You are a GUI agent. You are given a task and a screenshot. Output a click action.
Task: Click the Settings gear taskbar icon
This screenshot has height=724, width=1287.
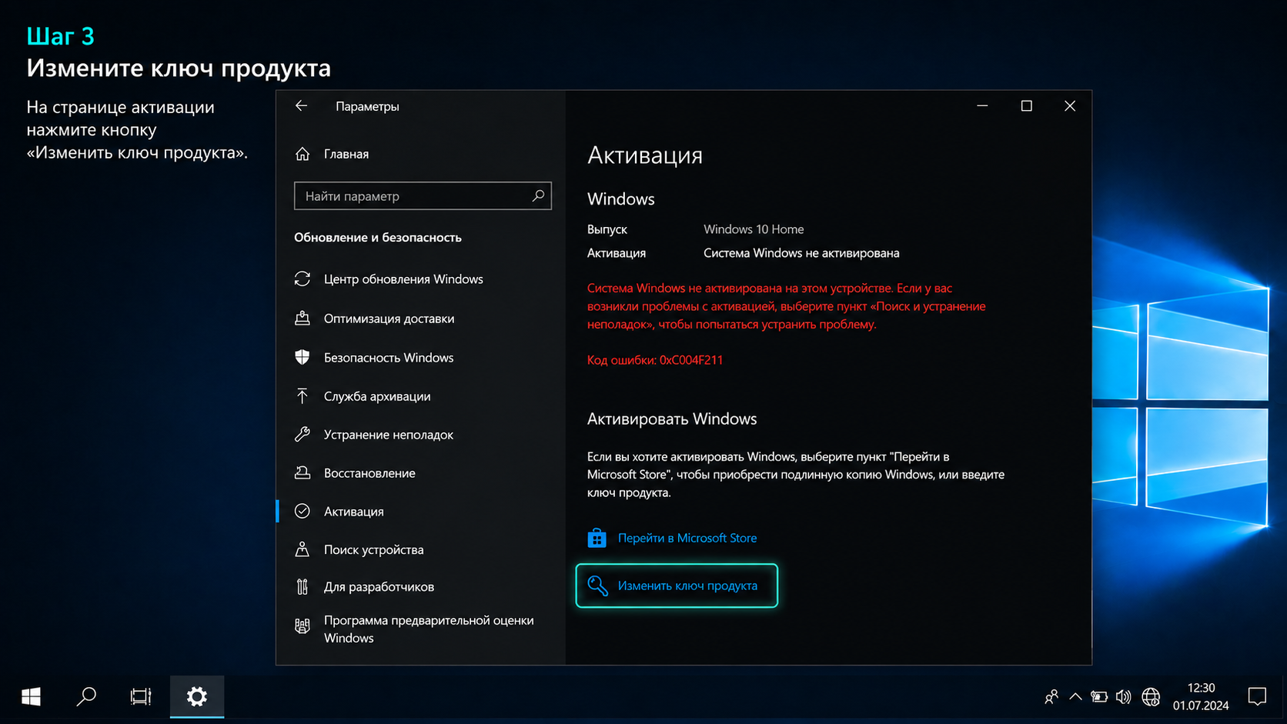coord(197,697)
